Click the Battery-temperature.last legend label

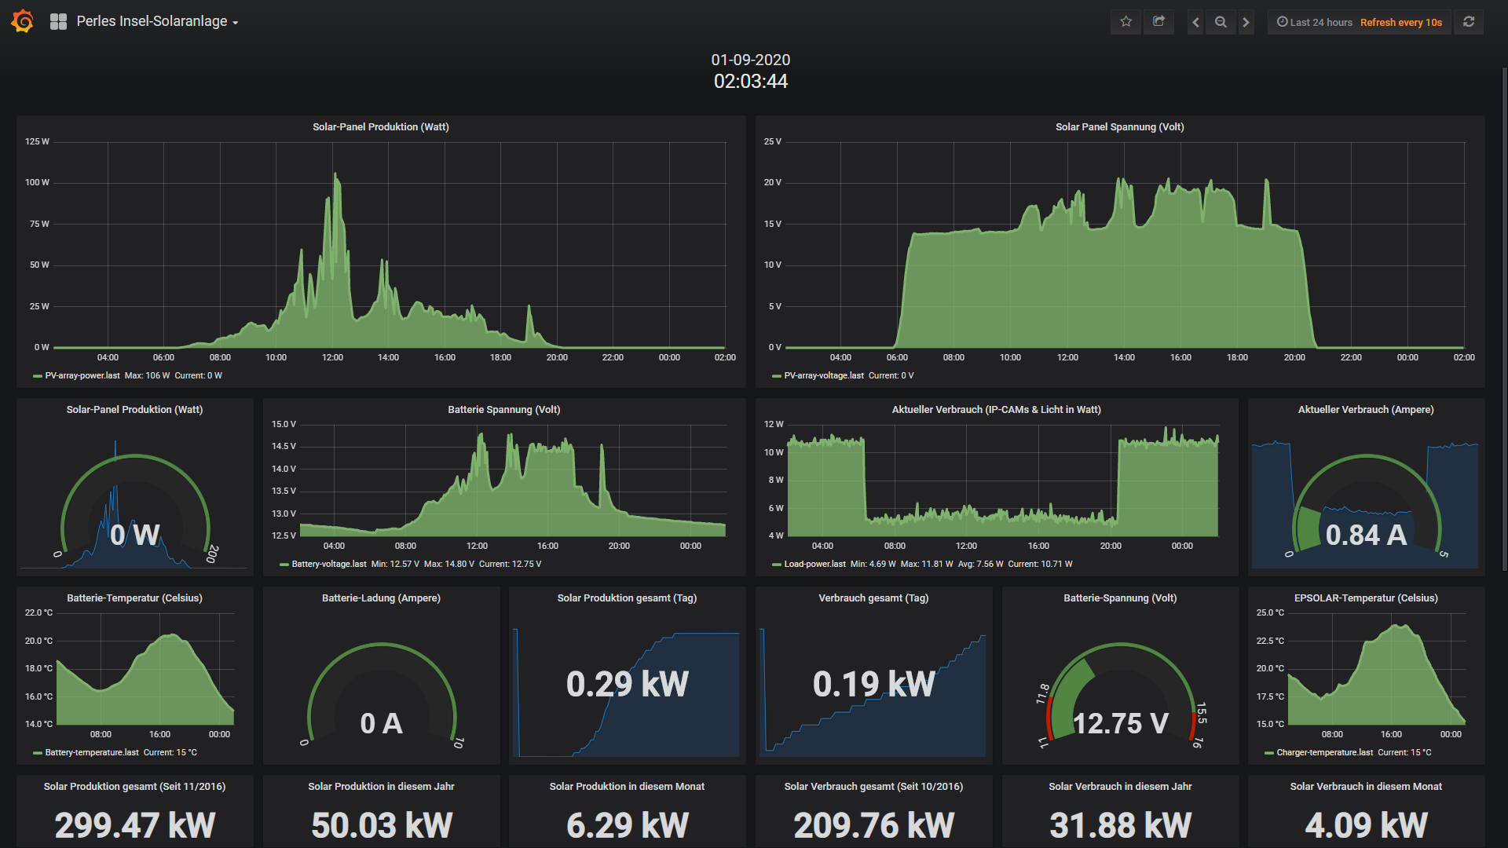(91, 752)
